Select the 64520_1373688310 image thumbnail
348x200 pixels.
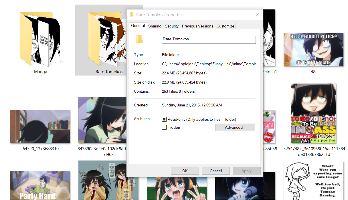(40, 127)
